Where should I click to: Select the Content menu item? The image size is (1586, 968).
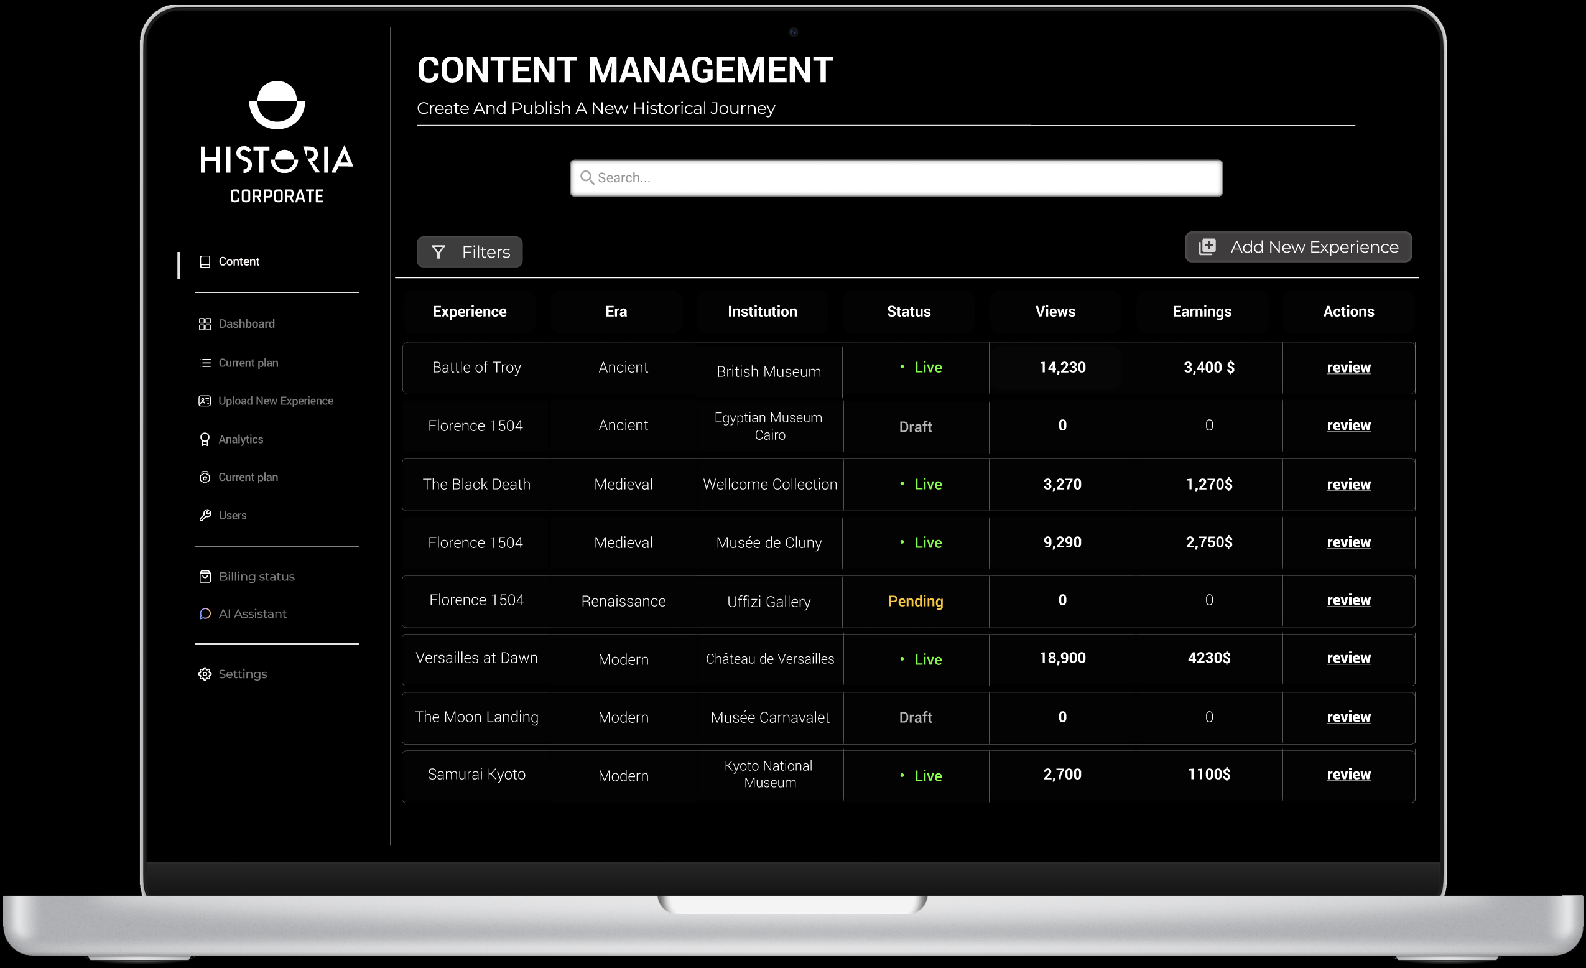click(x=238, y=261)
